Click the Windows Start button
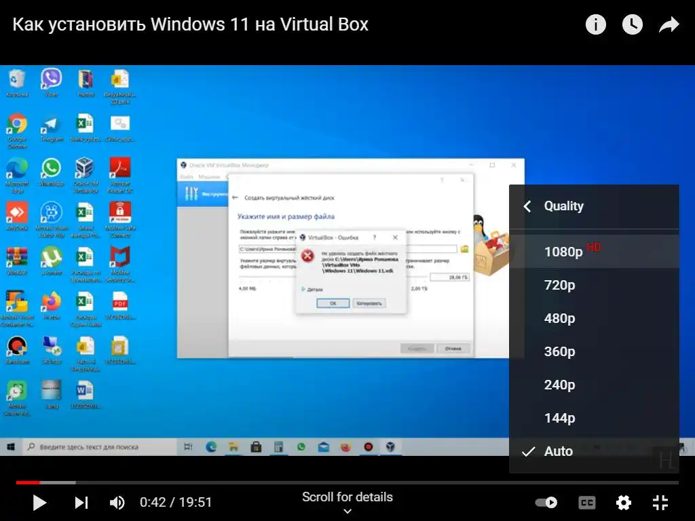Image resolution: width=695 pixels, height=521 pixels. (x=11, y=447)
